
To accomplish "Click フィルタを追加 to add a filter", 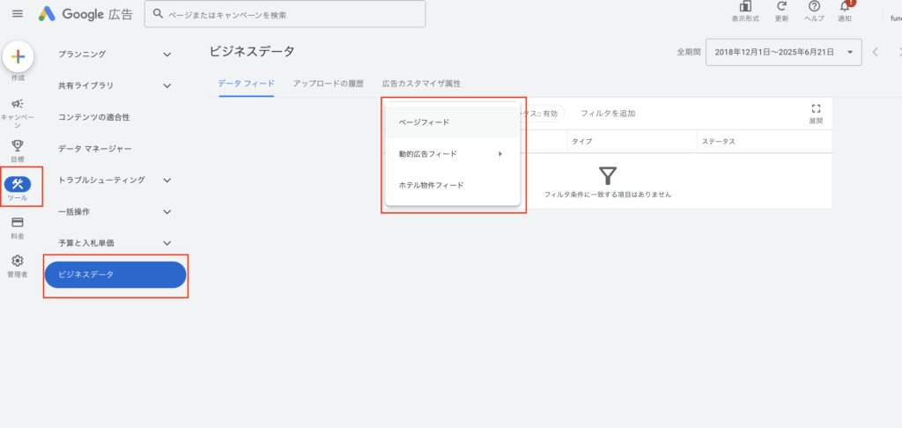I will tap(608, 114).
